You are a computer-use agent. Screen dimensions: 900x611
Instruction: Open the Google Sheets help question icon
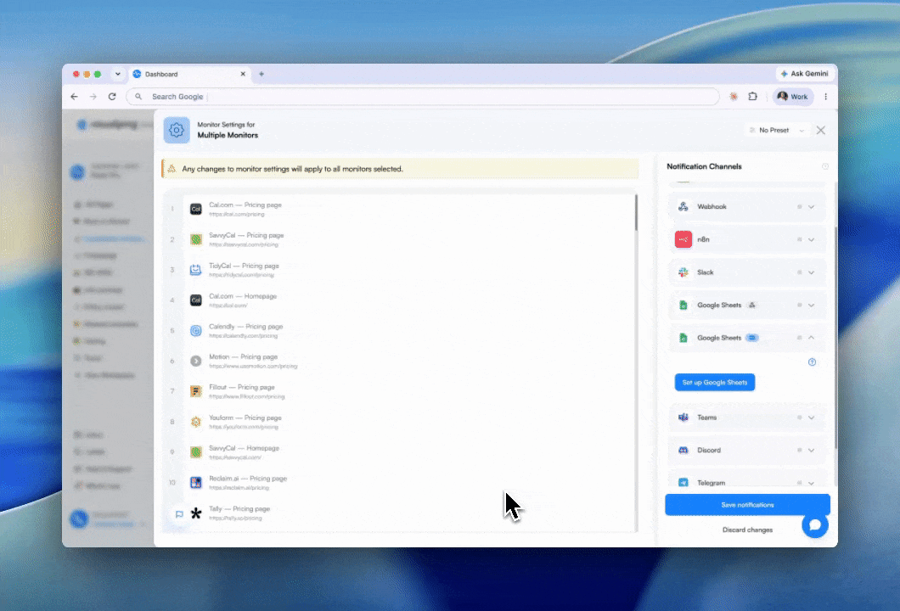812,362
